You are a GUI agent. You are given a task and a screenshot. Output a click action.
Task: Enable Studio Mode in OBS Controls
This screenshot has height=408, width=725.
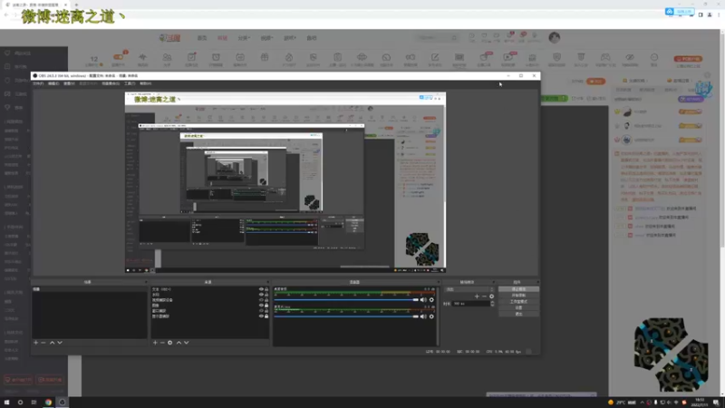pyautogui.click(x=518, y=302)
